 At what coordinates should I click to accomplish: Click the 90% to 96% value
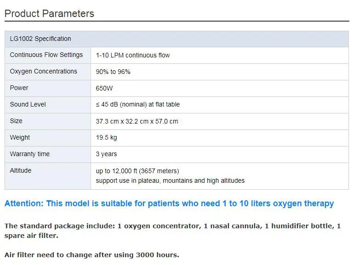(113, 72)
